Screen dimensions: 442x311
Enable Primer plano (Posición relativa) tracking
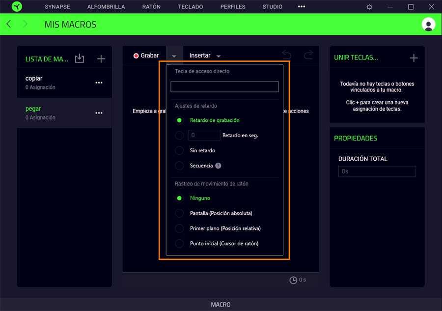(180, 228)
